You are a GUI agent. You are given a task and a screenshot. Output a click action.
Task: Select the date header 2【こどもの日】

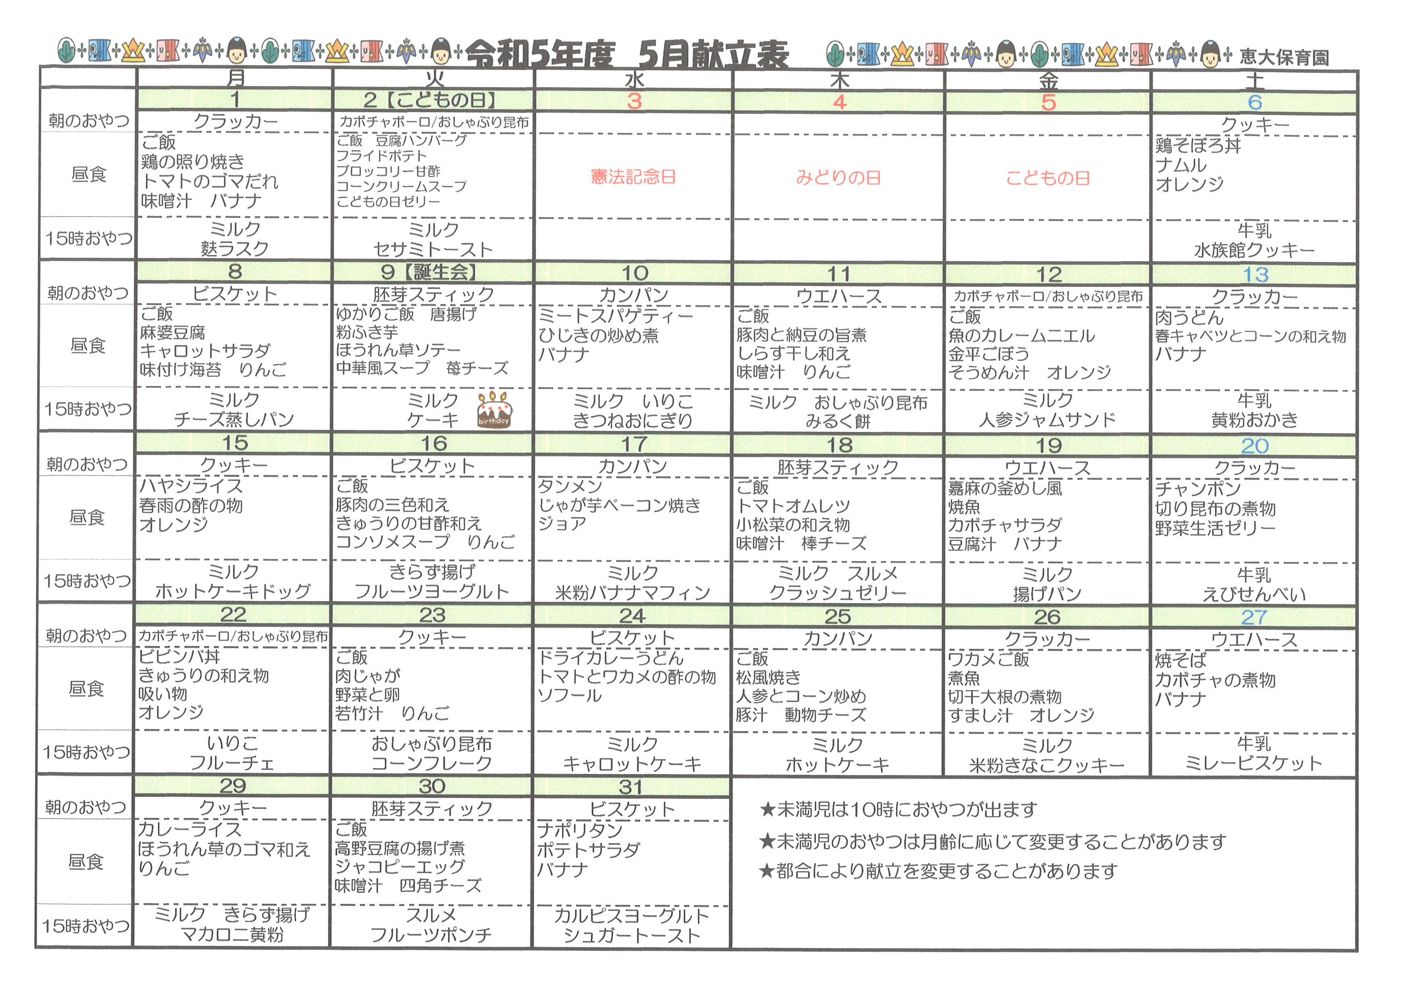(430, 99)
